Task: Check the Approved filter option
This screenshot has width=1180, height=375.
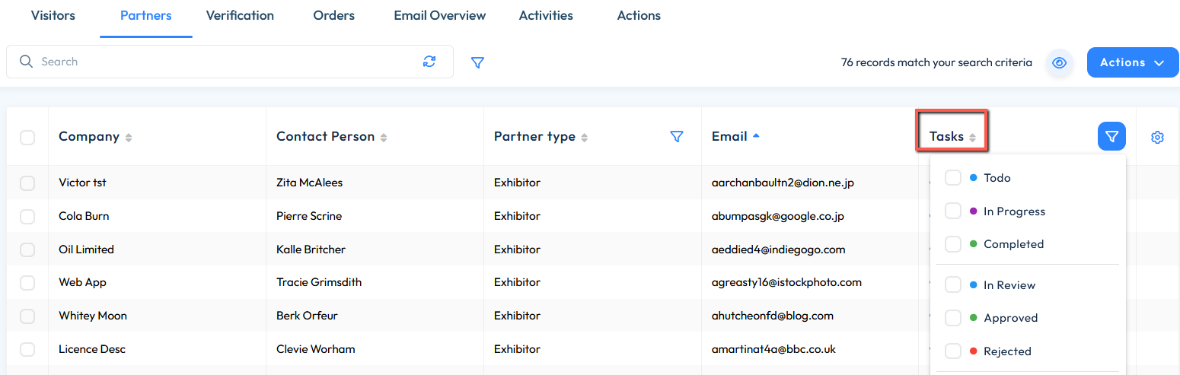Action: pos(953,318)
